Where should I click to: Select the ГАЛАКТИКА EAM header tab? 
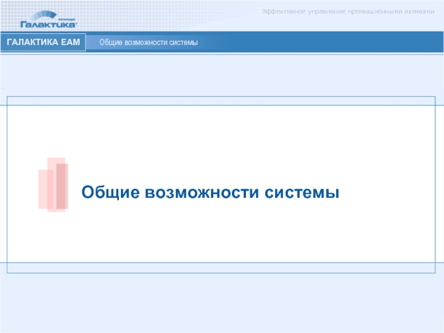pyautogui.click(x=43, y=42)
